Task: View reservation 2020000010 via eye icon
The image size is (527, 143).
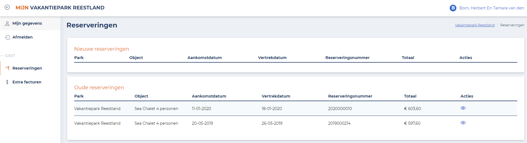Action: point(463,108)
